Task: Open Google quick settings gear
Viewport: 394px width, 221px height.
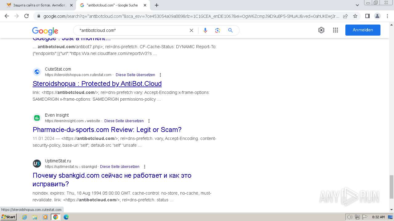Action: (321, 30)
